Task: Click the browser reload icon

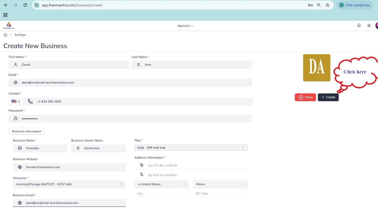Action: pos(25,5)
